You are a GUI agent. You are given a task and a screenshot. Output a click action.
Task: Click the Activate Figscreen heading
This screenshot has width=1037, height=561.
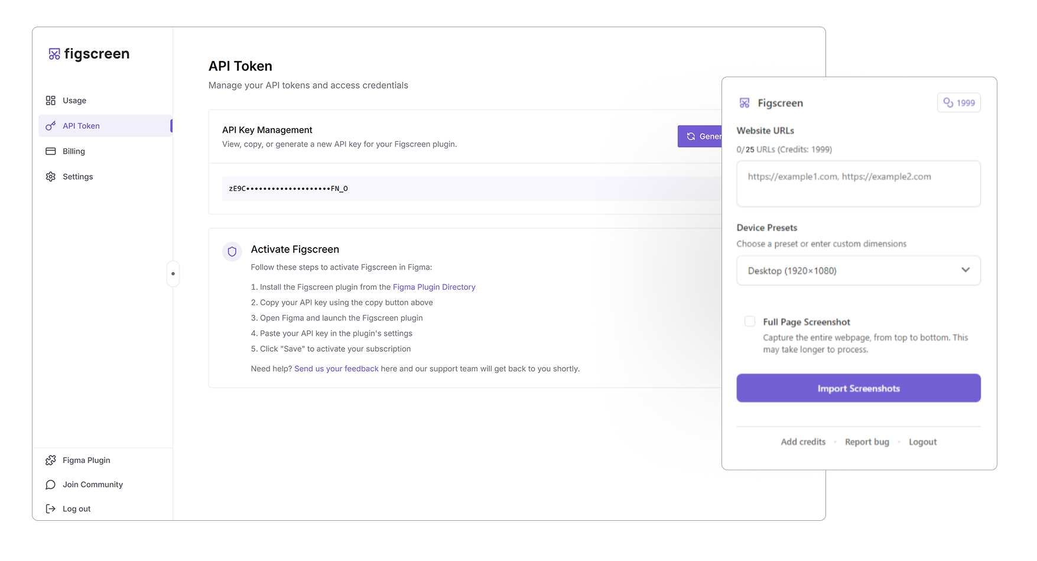(295, 249)
